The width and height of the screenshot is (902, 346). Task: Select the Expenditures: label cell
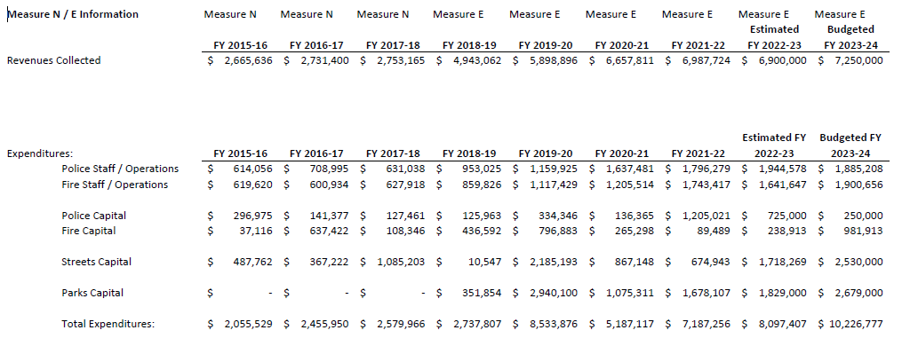pos(40,153)
